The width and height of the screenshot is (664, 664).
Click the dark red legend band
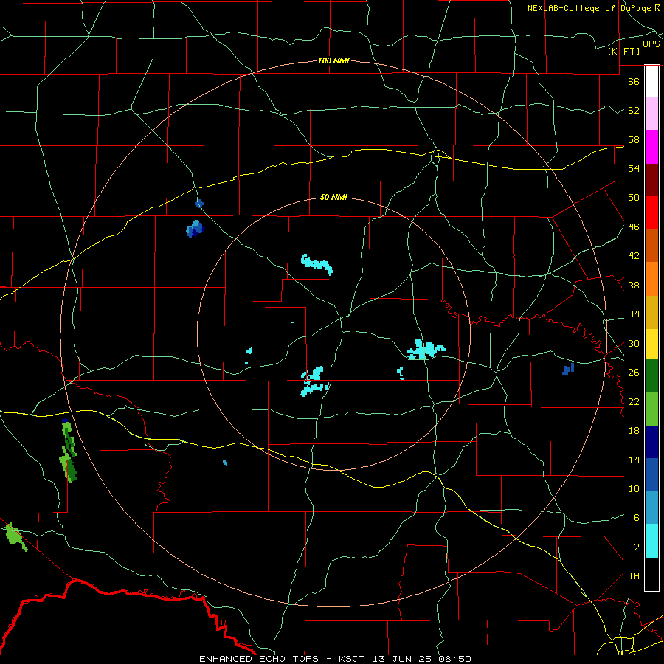651,180
